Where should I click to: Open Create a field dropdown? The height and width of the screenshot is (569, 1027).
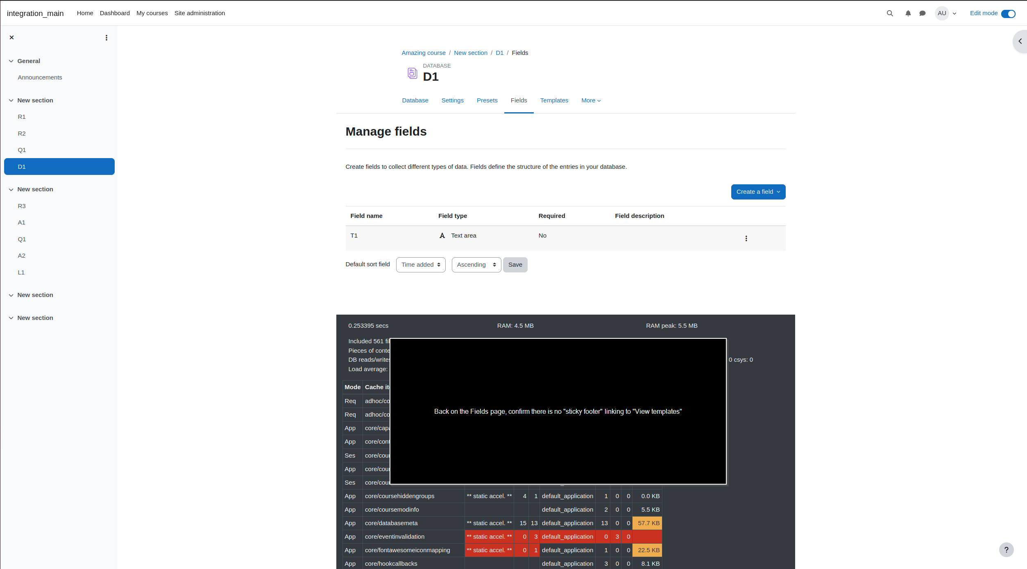pos(758,192)
